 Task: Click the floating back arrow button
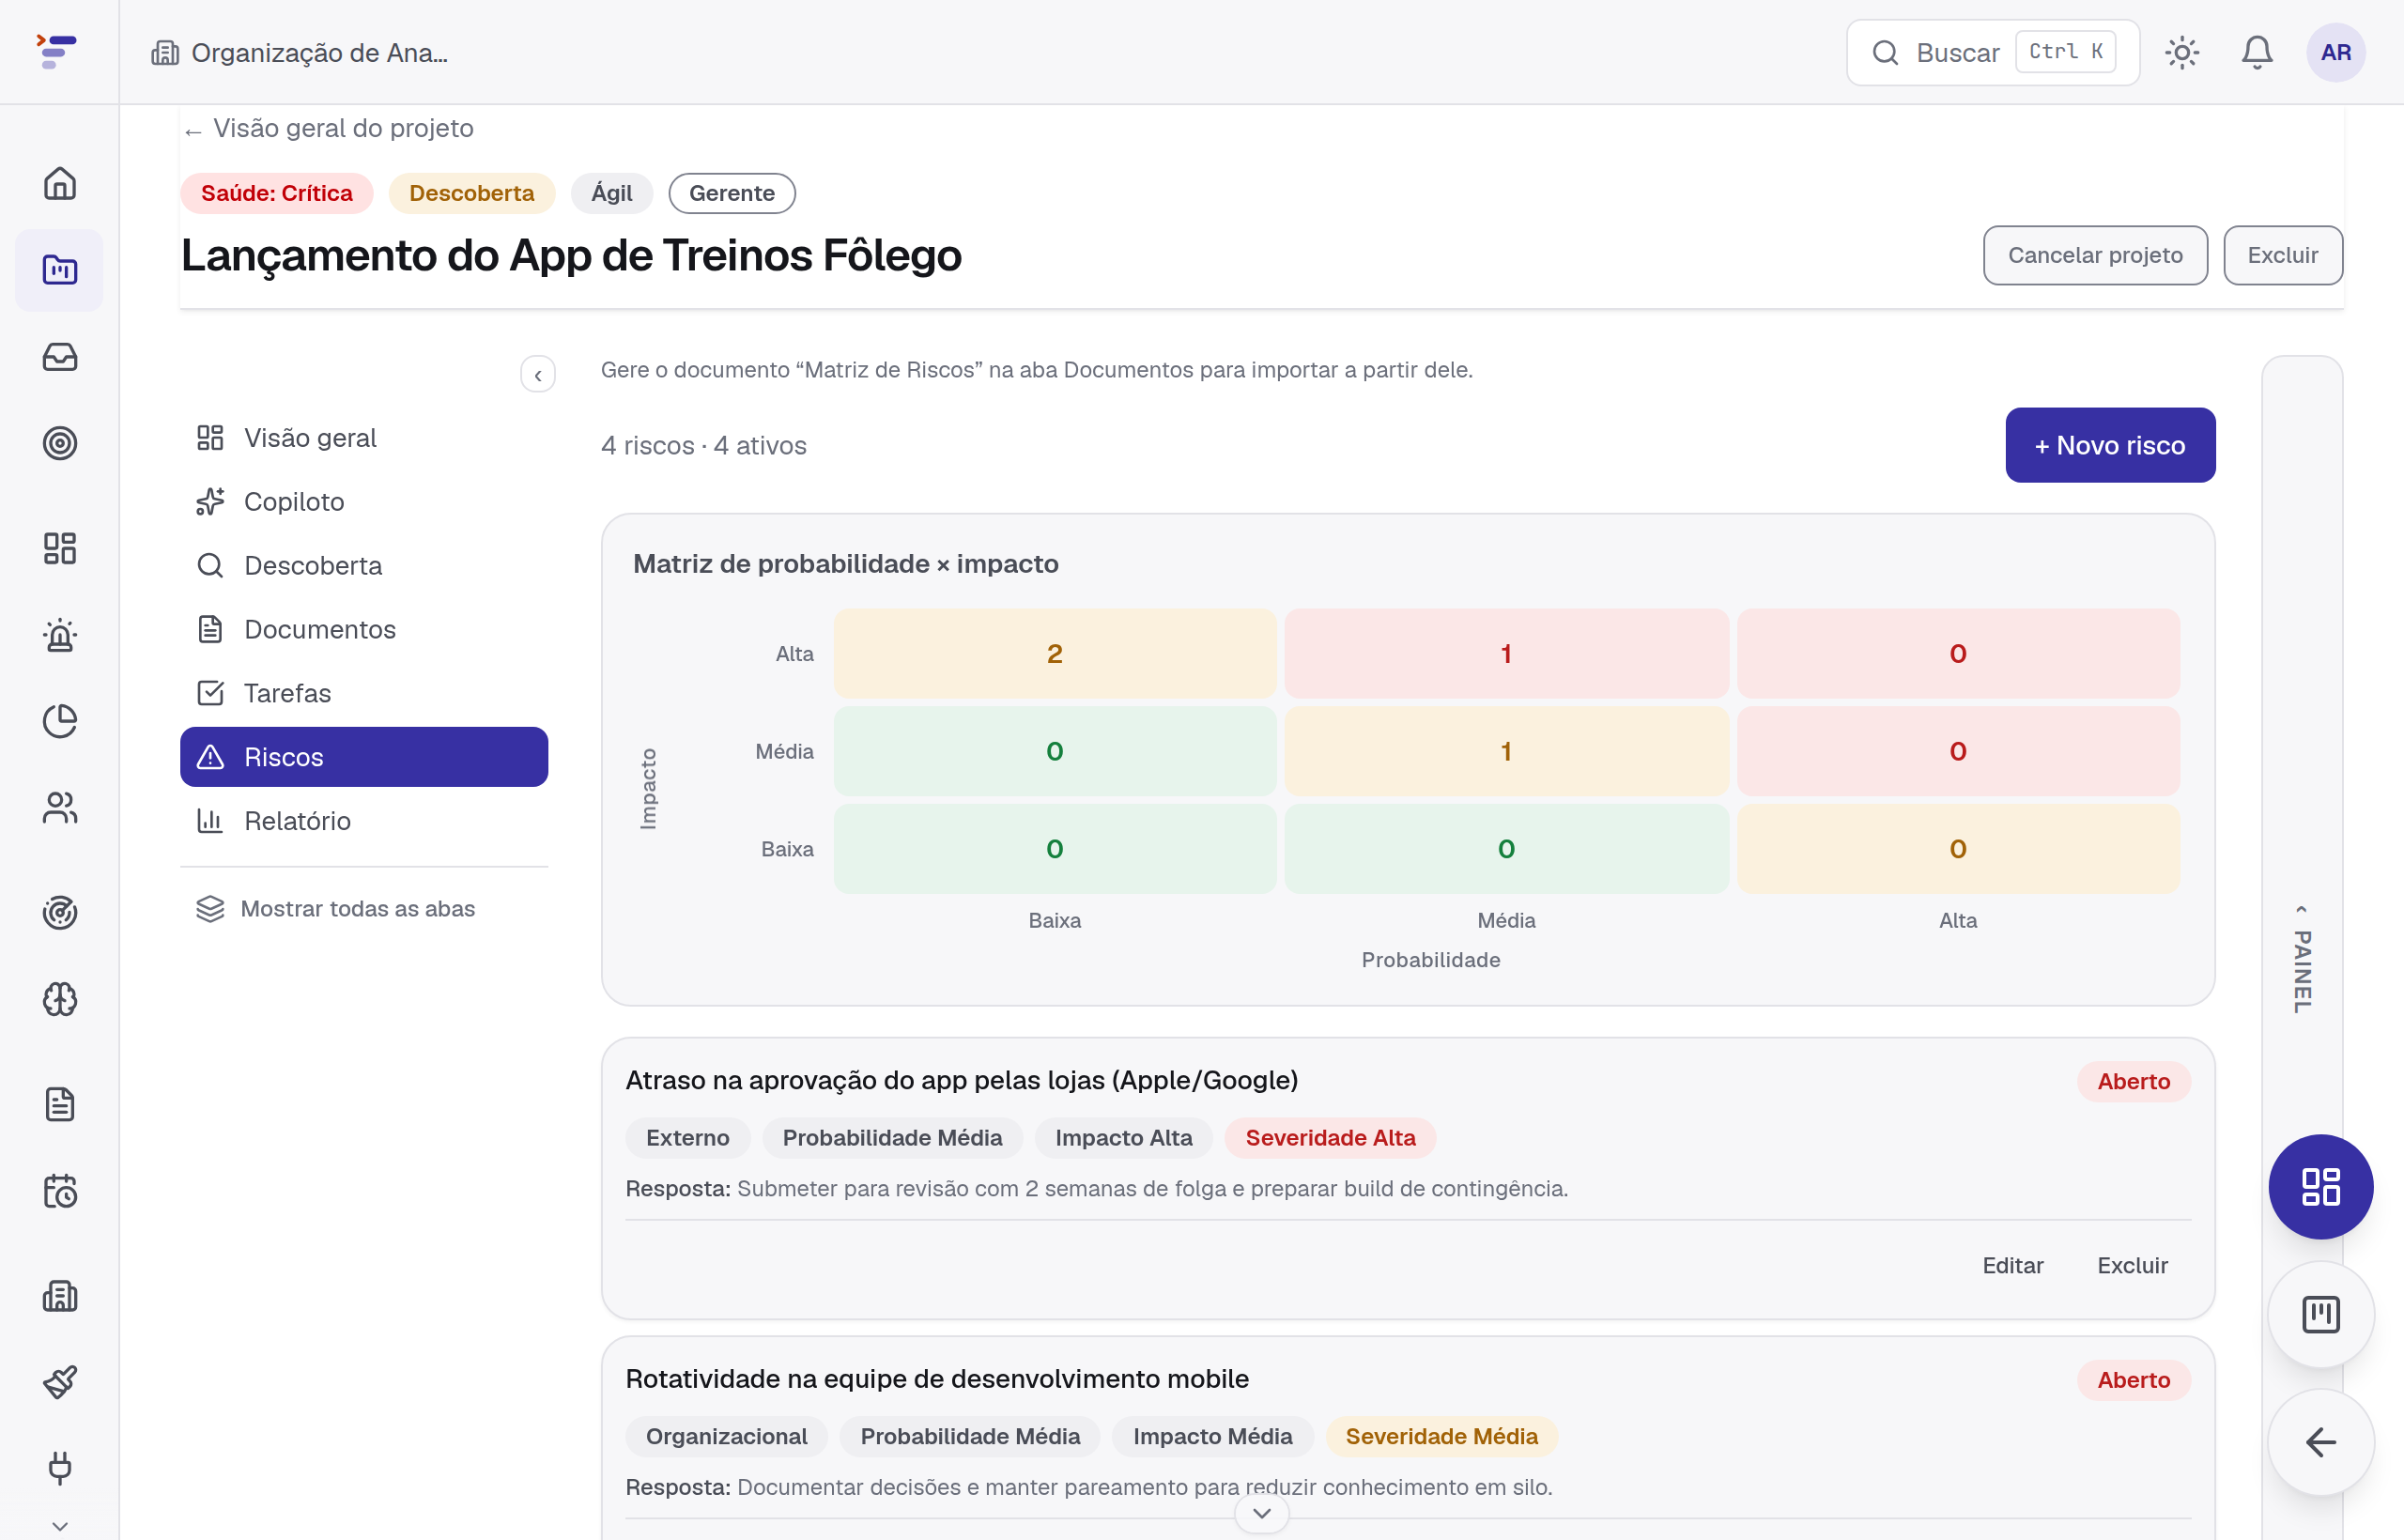[2320, 1442]
